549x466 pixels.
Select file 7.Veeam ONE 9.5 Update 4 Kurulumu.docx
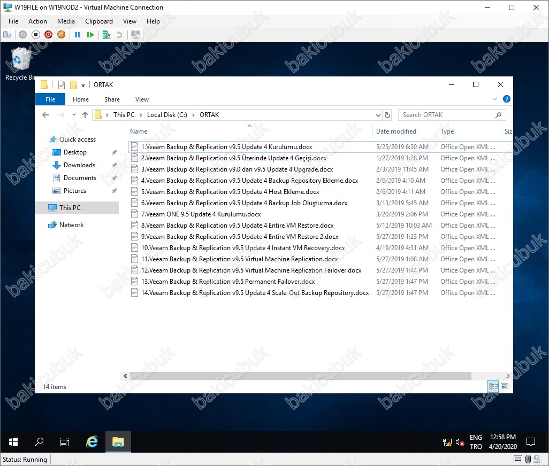coord(201,214)
